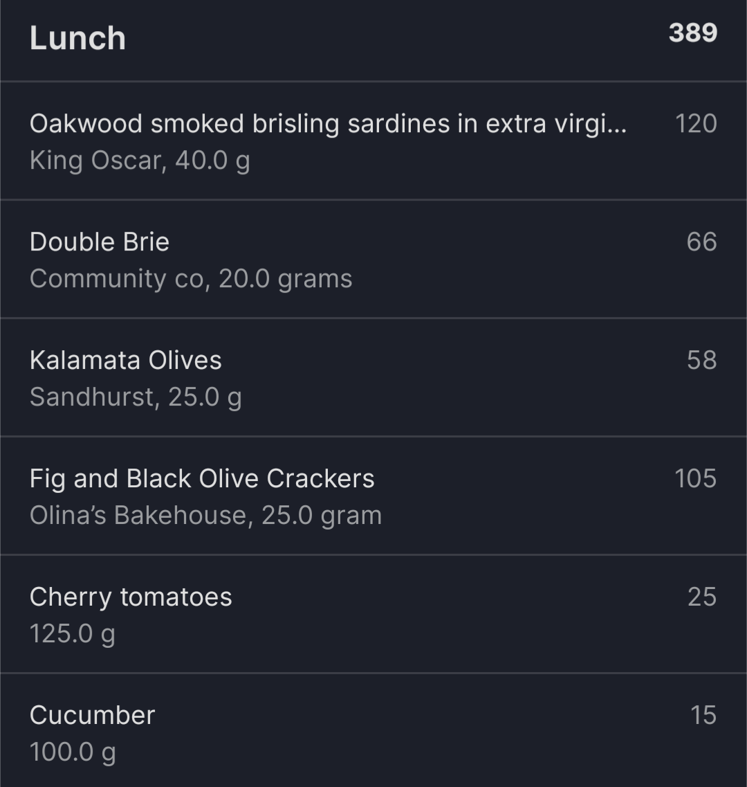
Task: Select the Olina's Bakehouse 25.0 gram subtitle
Action: tap(205, 516)
